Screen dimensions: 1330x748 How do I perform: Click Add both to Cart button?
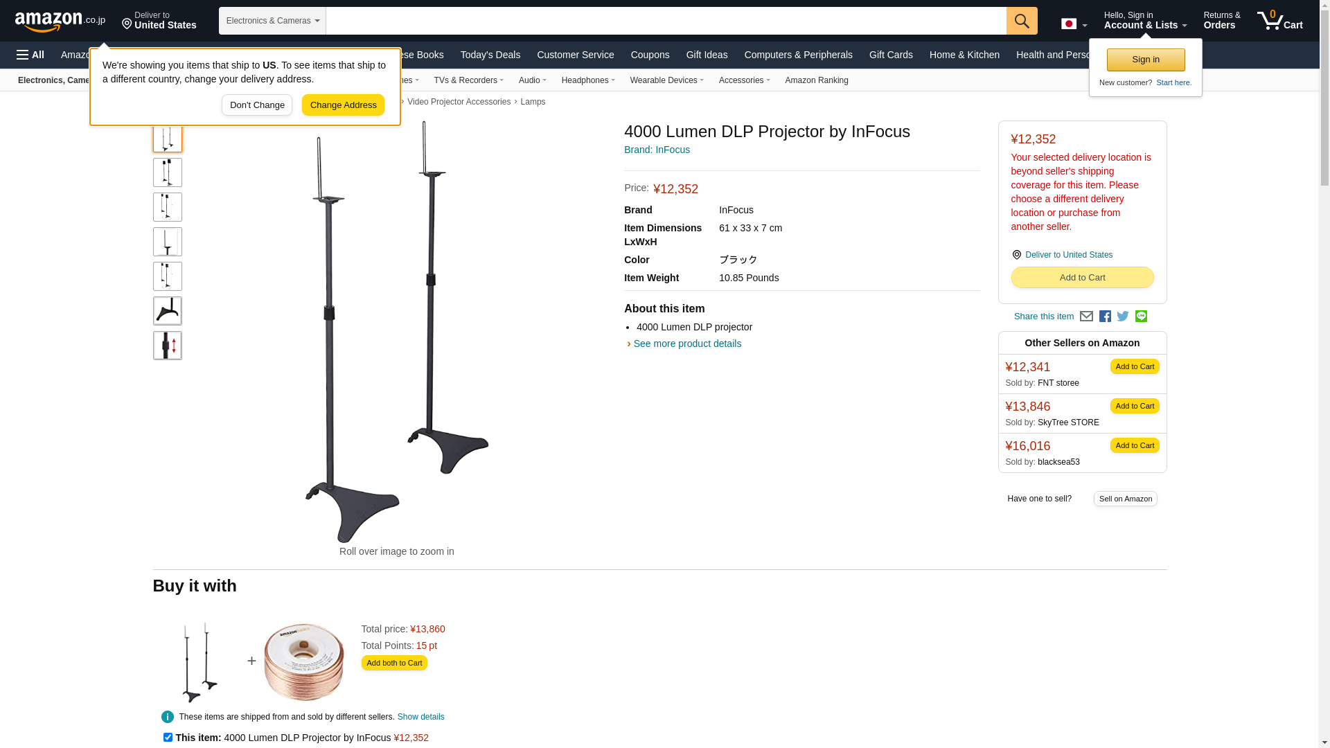pyautogui.click(x=394, y=663)
